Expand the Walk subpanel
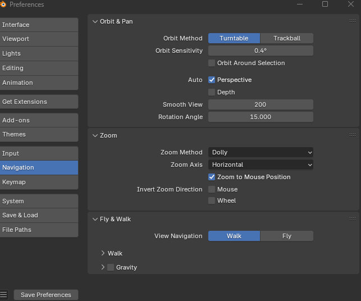 (x=103, y=253)
